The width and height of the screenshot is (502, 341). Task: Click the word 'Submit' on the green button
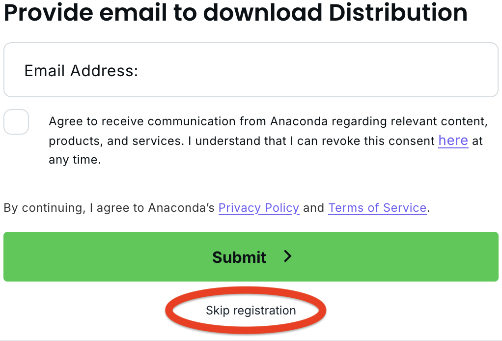[x=239, y=257]
